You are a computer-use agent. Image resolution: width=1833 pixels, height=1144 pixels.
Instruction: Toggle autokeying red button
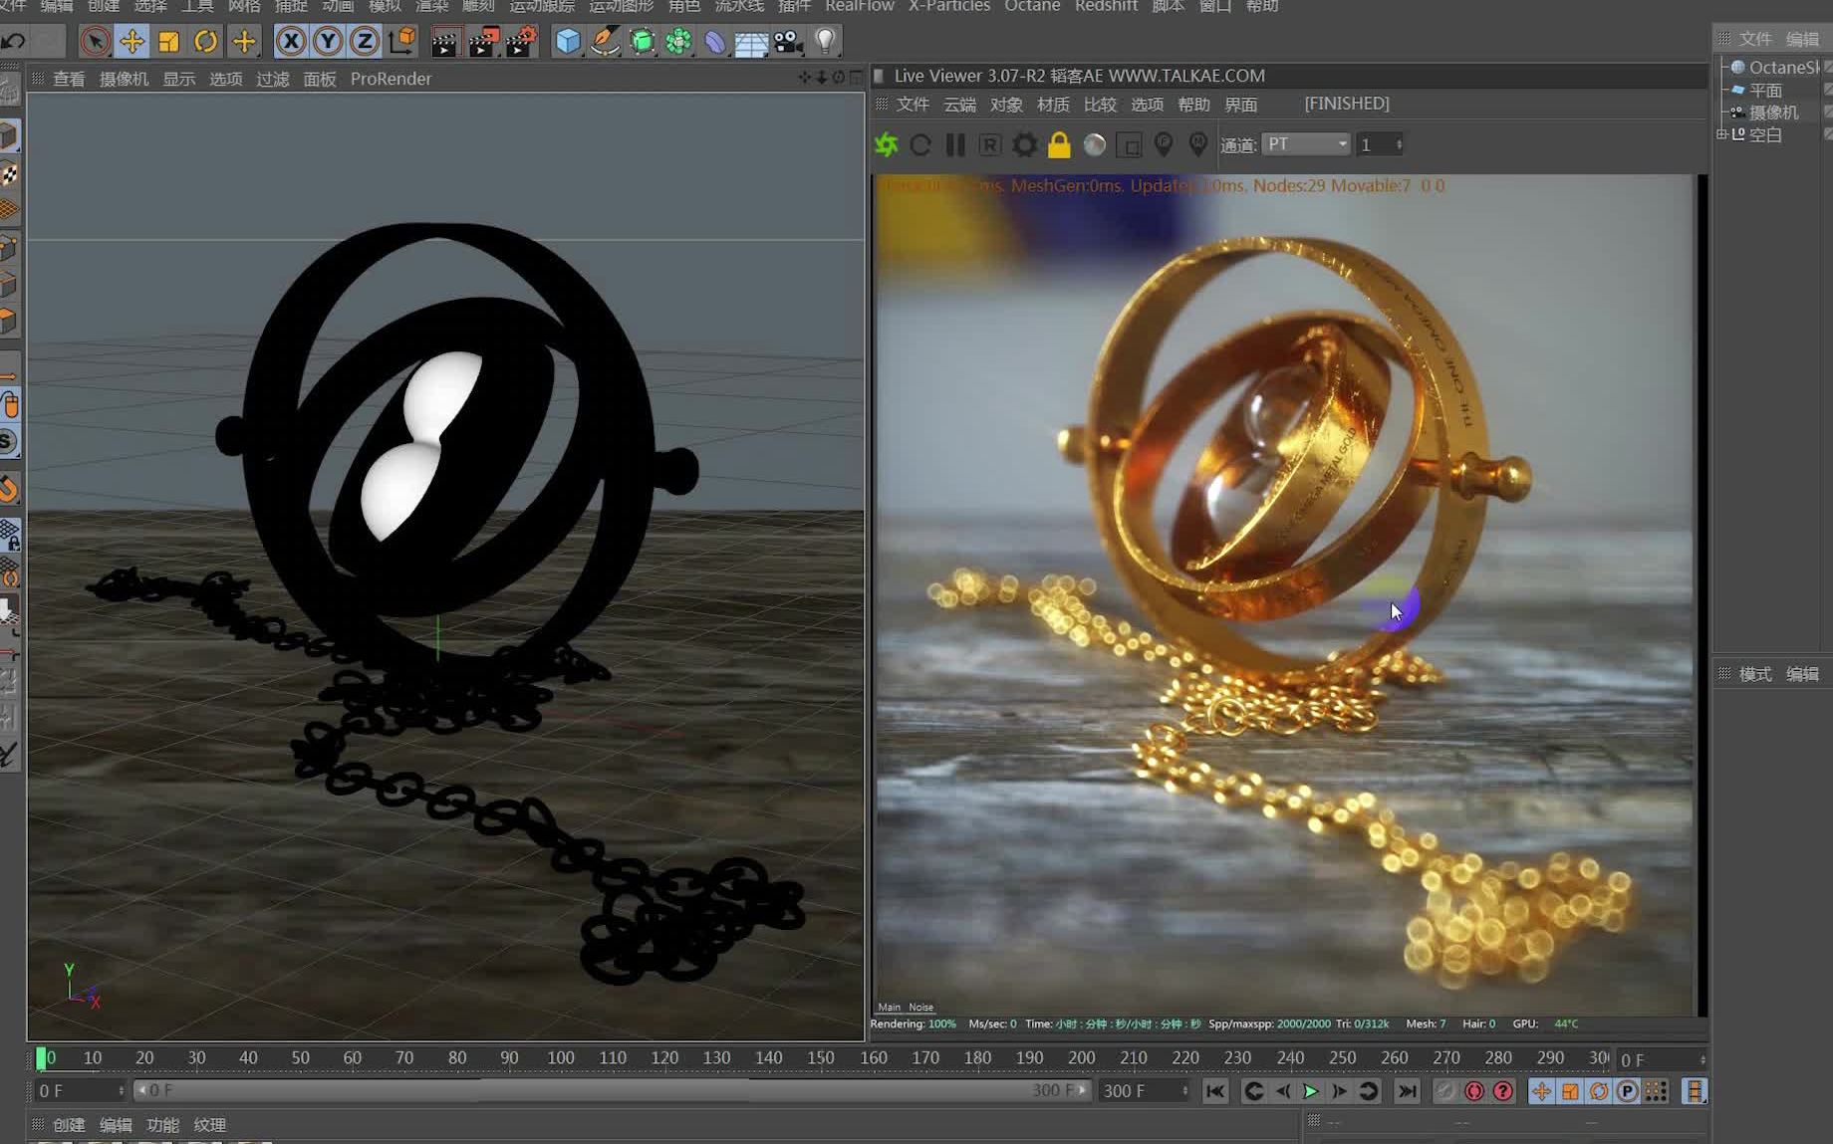coord(1474,1091)
